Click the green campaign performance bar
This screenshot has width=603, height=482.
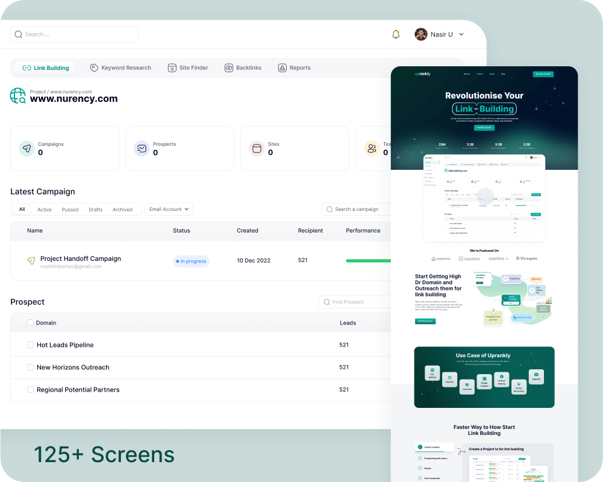click(x=368, y=261)
